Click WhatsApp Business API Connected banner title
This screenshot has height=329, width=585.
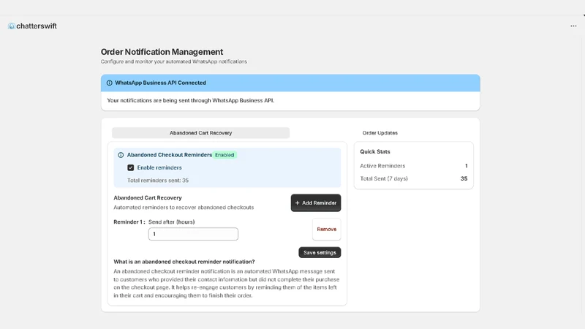(x=160, y=83)
